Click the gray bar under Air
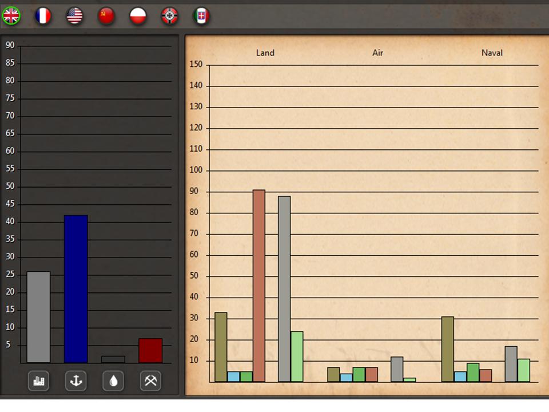This screenshot has width=549, height=412. pos(397,369)
